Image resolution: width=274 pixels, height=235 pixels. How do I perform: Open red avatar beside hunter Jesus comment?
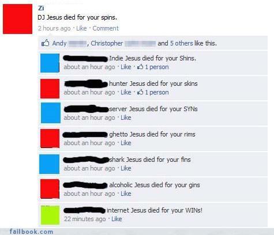click(x=50, y=89)
